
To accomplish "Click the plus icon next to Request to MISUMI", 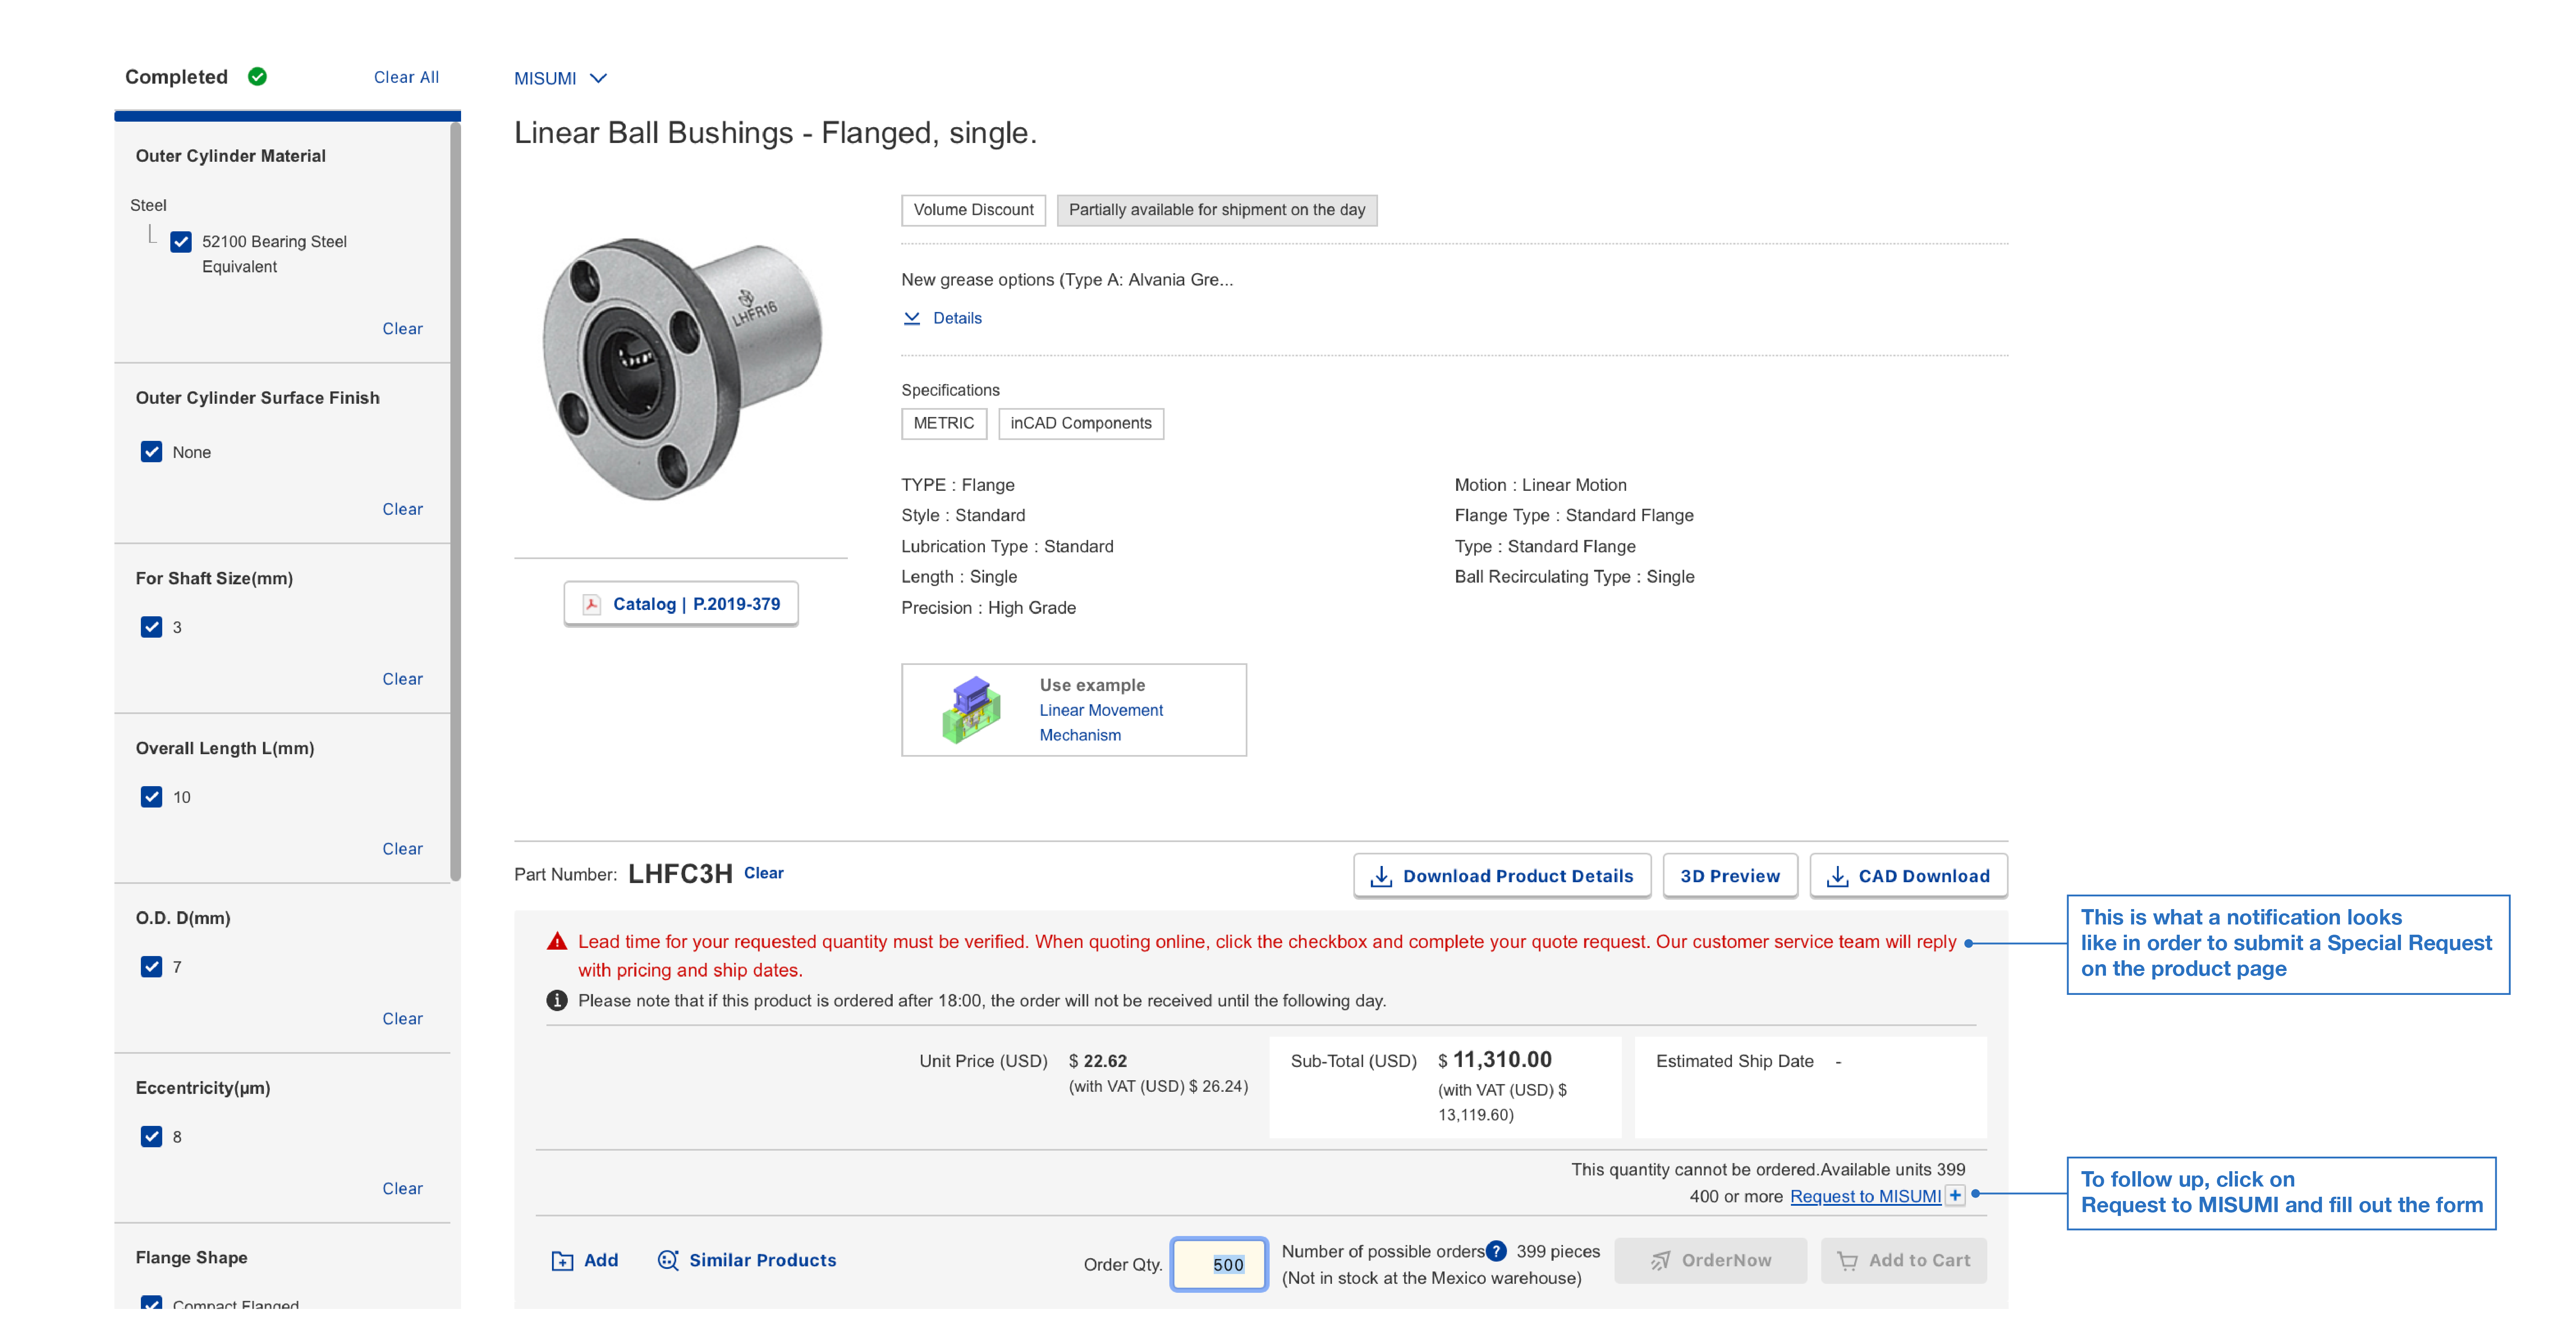I will [x=1955, y=1196].
